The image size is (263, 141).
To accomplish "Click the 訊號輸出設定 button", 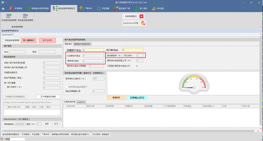I will click(x=137, y=98).
